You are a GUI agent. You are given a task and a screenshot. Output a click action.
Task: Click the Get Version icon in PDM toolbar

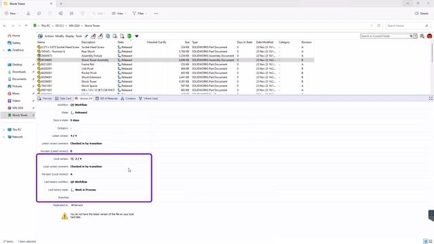(115, 36)
